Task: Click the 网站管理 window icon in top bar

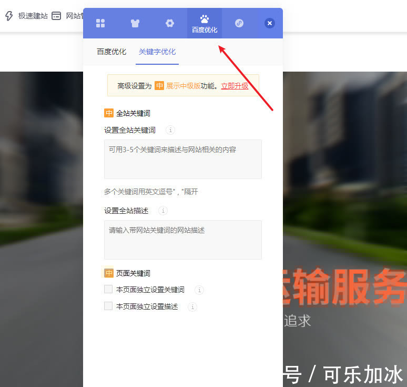Action: click(x=56, y=16)
